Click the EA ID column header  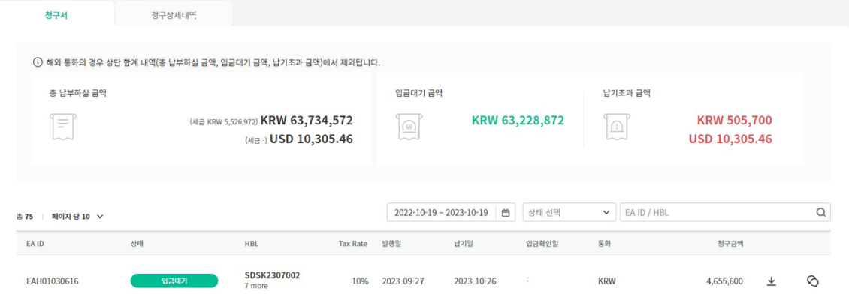(x=35, y=243)
